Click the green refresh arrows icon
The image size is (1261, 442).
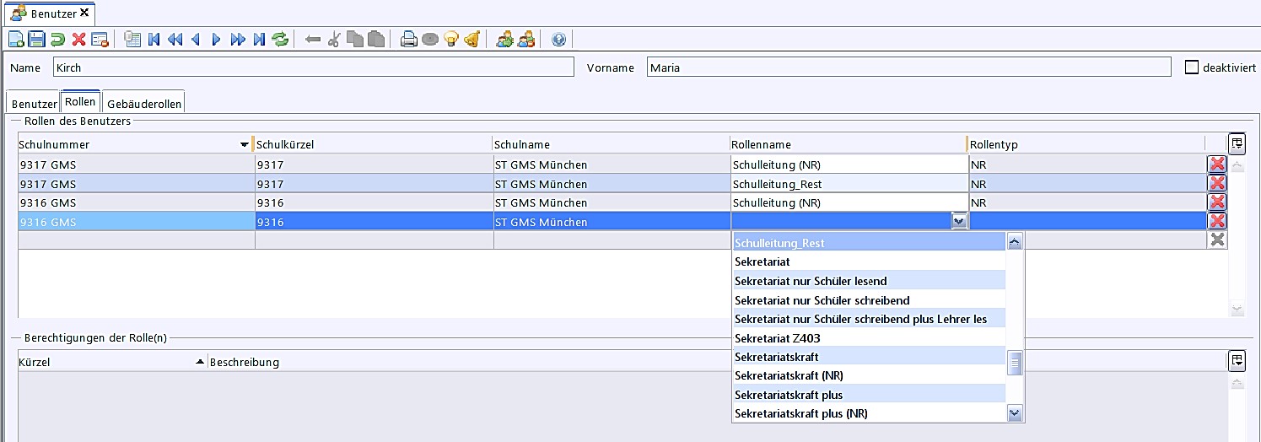pos(280,39)
